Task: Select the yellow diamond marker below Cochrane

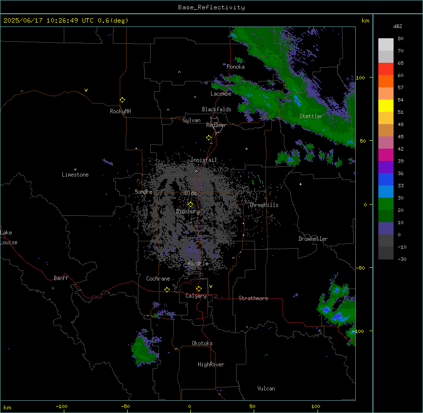Action: (167, 289)
